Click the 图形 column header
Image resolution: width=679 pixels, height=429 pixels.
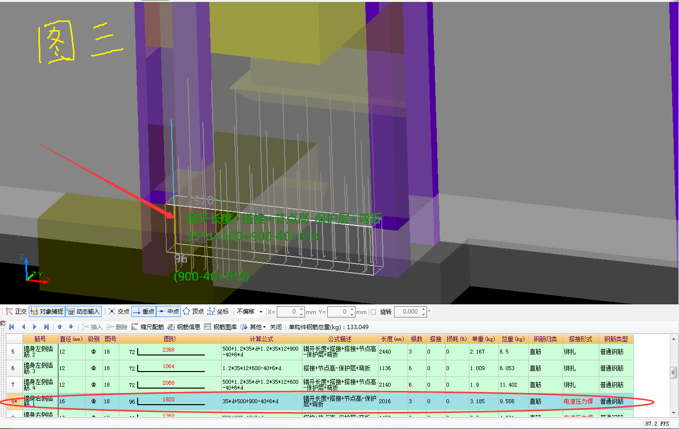170,339
